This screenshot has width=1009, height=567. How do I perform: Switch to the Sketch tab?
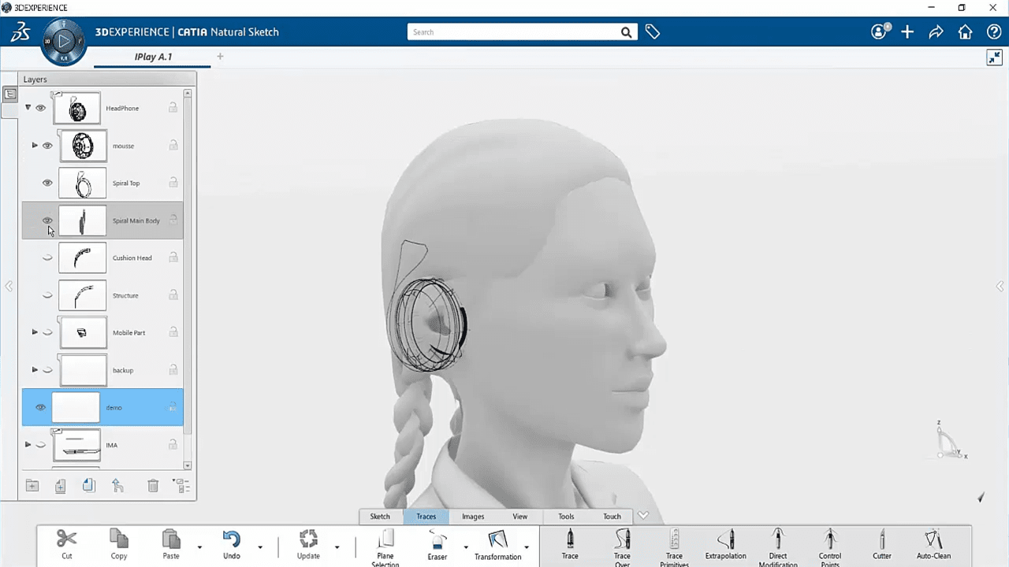380,517
